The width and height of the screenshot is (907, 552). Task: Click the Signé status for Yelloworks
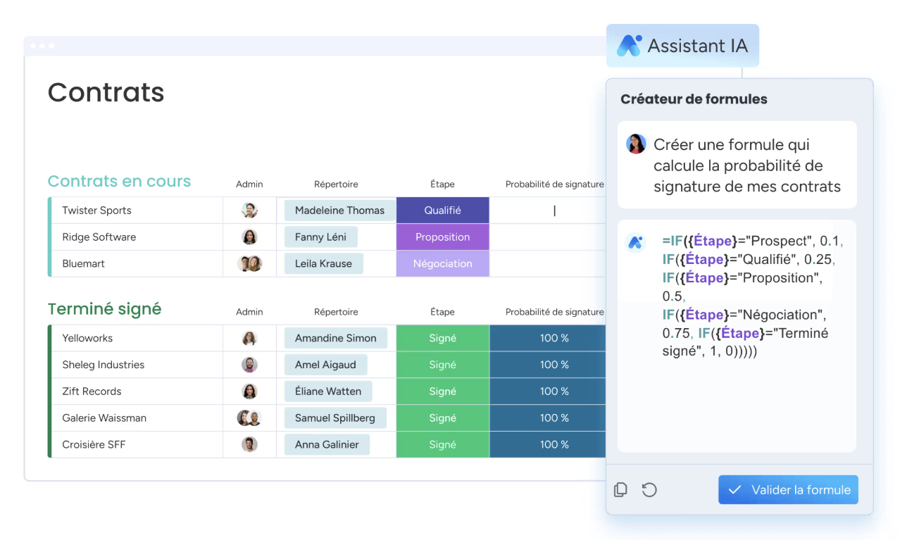pos(443,338)
